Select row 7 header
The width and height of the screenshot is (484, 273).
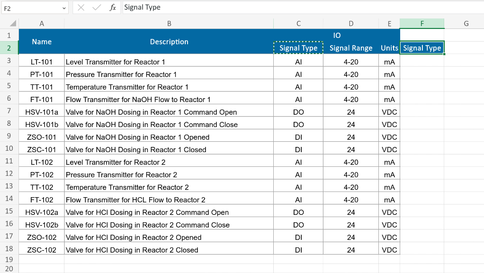pos(9,111)
